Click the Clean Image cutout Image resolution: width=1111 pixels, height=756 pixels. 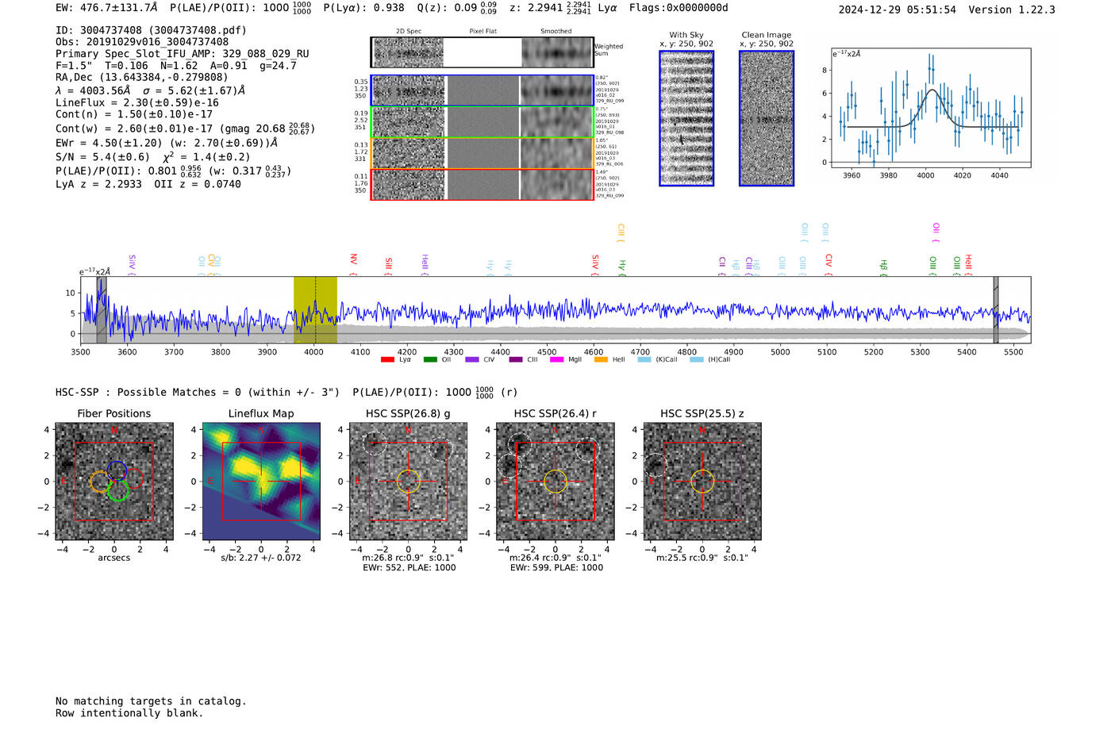coord(767,118)
